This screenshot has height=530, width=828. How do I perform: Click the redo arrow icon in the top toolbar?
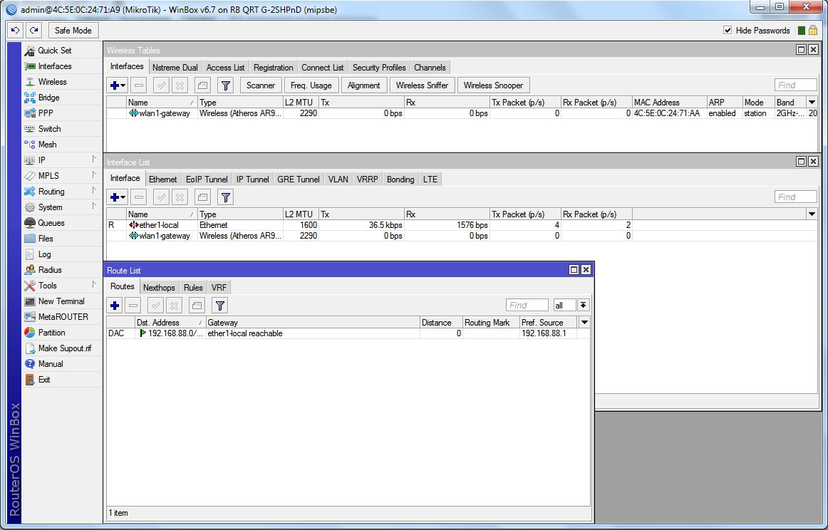pyautogui.click(x=33, y=31)
